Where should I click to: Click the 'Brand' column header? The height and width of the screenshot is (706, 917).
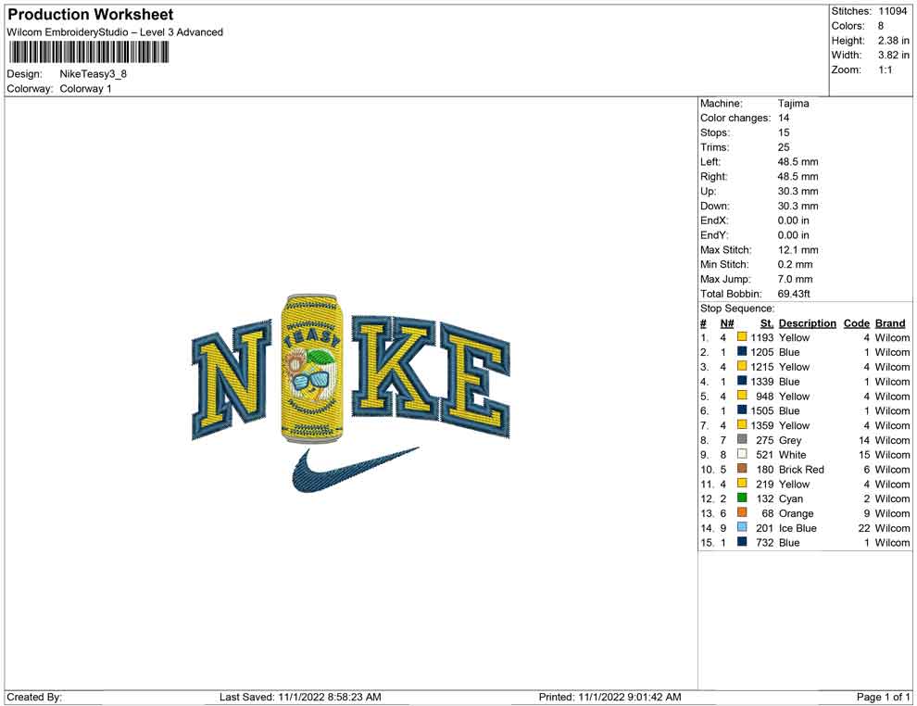(890, 323)
